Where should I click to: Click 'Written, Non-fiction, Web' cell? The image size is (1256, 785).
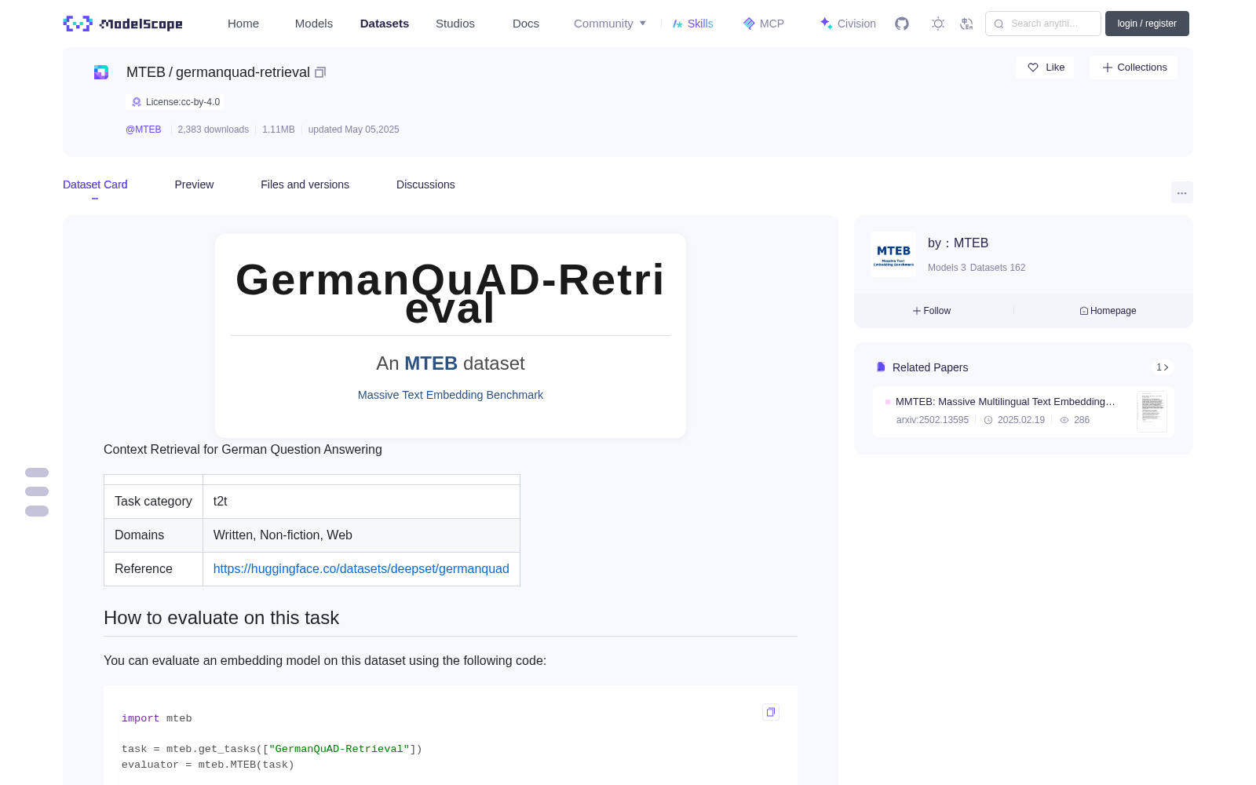[361, 535]
